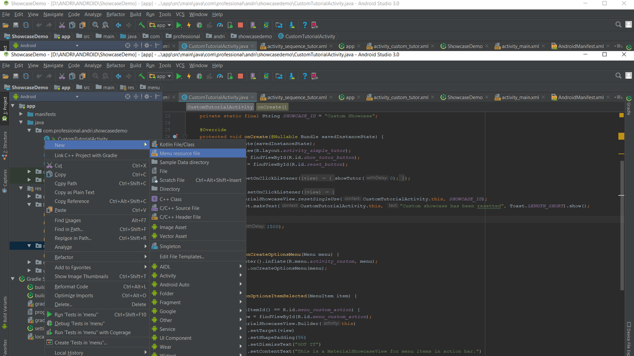This screenshot has height=356, width=634.
Task: Open the app run configuration dropdown
Action: pyautogui.click(x=160, y=76)
